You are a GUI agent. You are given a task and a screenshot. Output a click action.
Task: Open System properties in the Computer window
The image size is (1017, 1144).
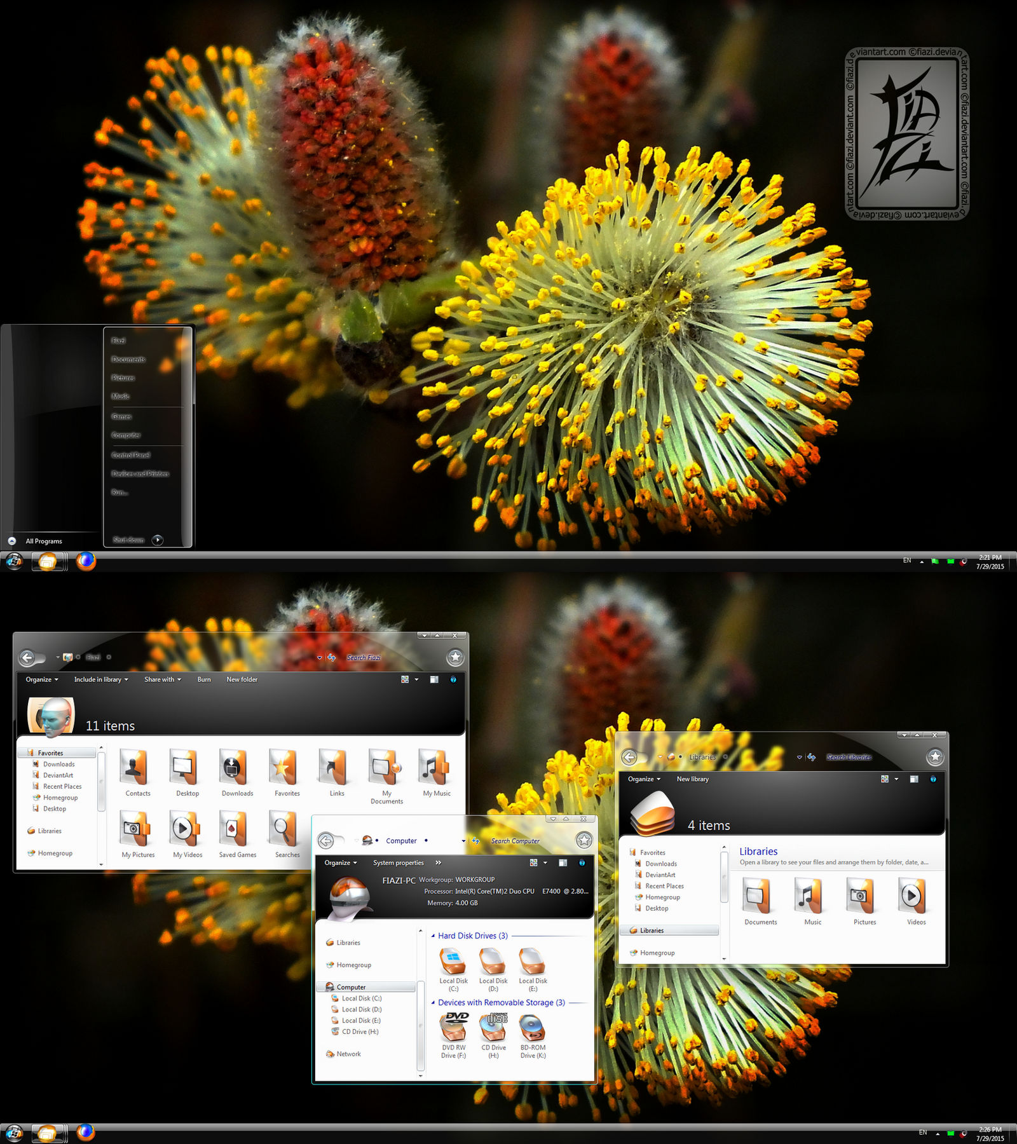click(398, 862)
